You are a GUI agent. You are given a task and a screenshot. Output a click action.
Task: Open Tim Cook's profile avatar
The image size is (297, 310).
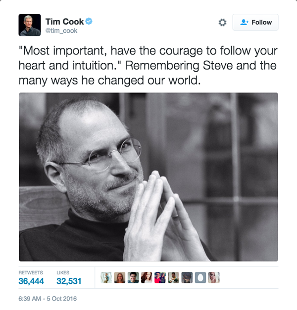pos(30,25)
